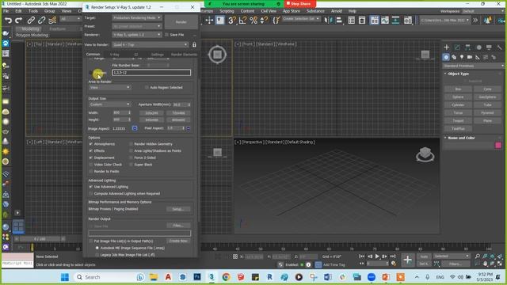
Task: Click the pink object color swatch
Action: pyautogui.click(x=498, y=146)
